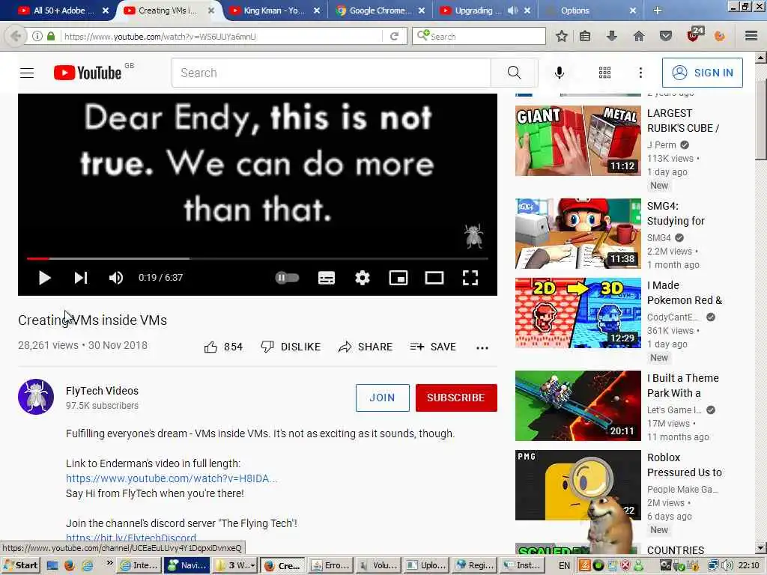
Task: Go back with Firefox back arrow
Action: [x=15, y=36]
